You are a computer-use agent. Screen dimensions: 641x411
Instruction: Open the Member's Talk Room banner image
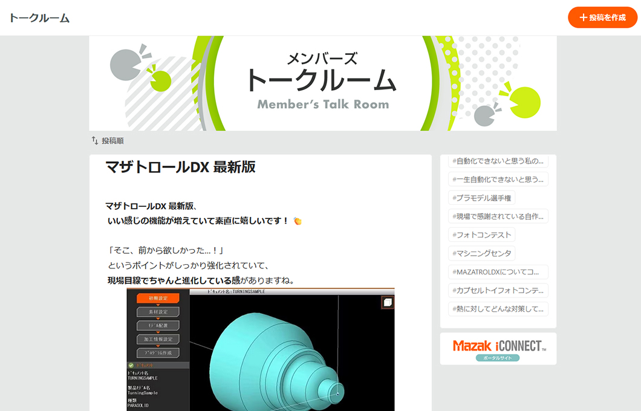(x=323, y=83)
